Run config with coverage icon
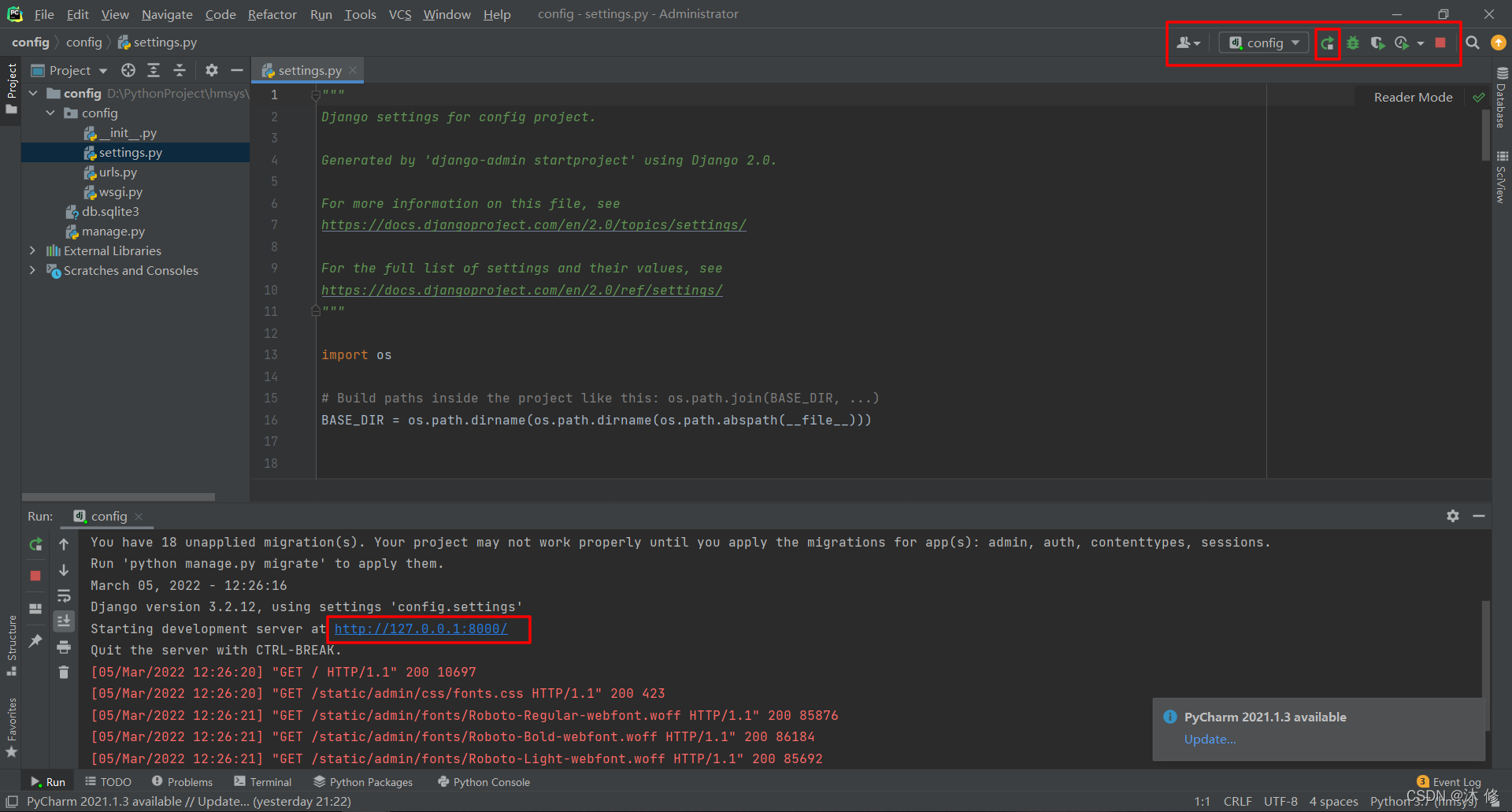This screenshot has width=1512, height=812. (x=1377, y=43)
